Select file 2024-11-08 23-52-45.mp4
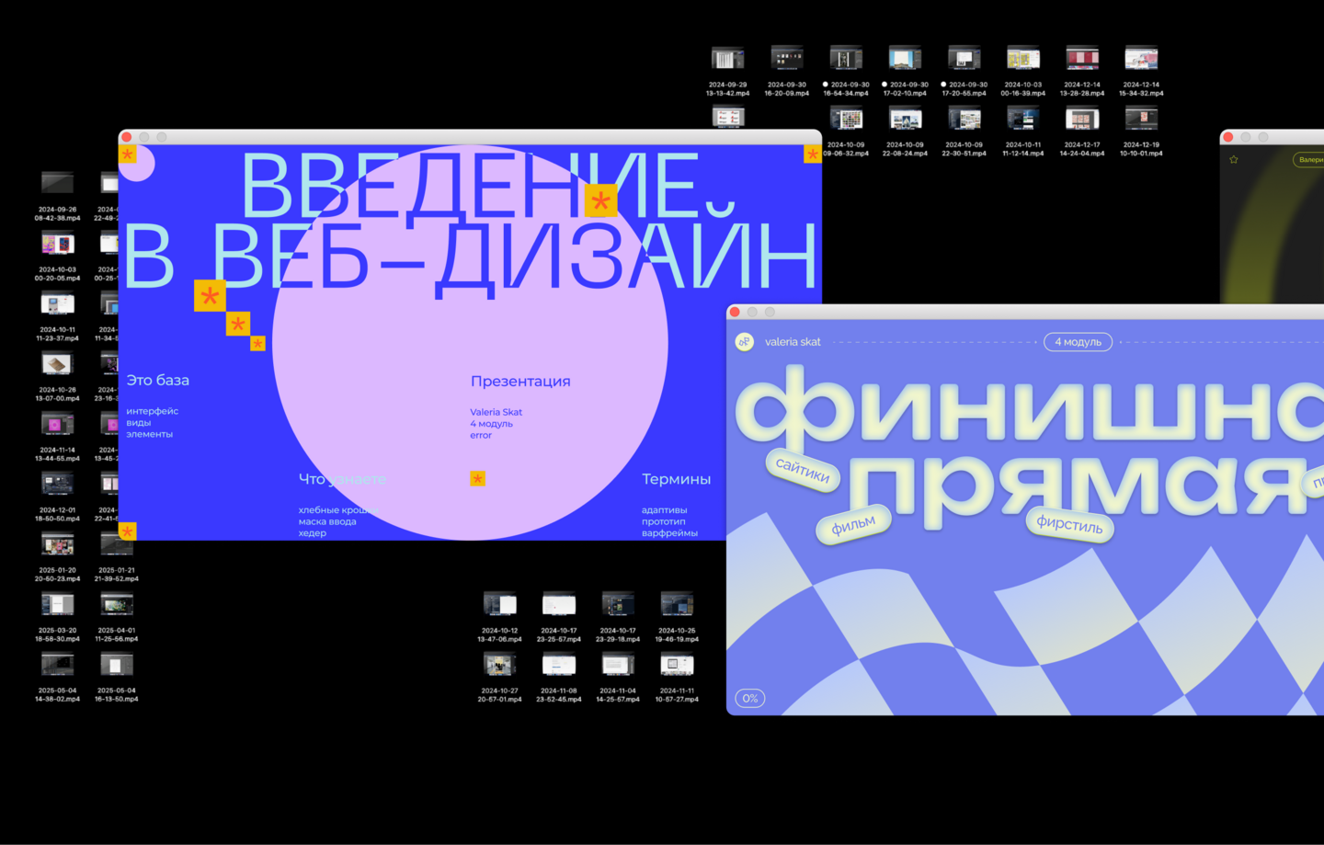This screenshot has height=845, width=1324. click(558, 678)
